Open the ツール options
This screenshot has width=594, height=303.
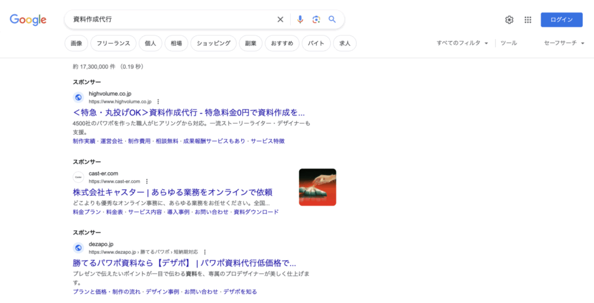(508, 43)
